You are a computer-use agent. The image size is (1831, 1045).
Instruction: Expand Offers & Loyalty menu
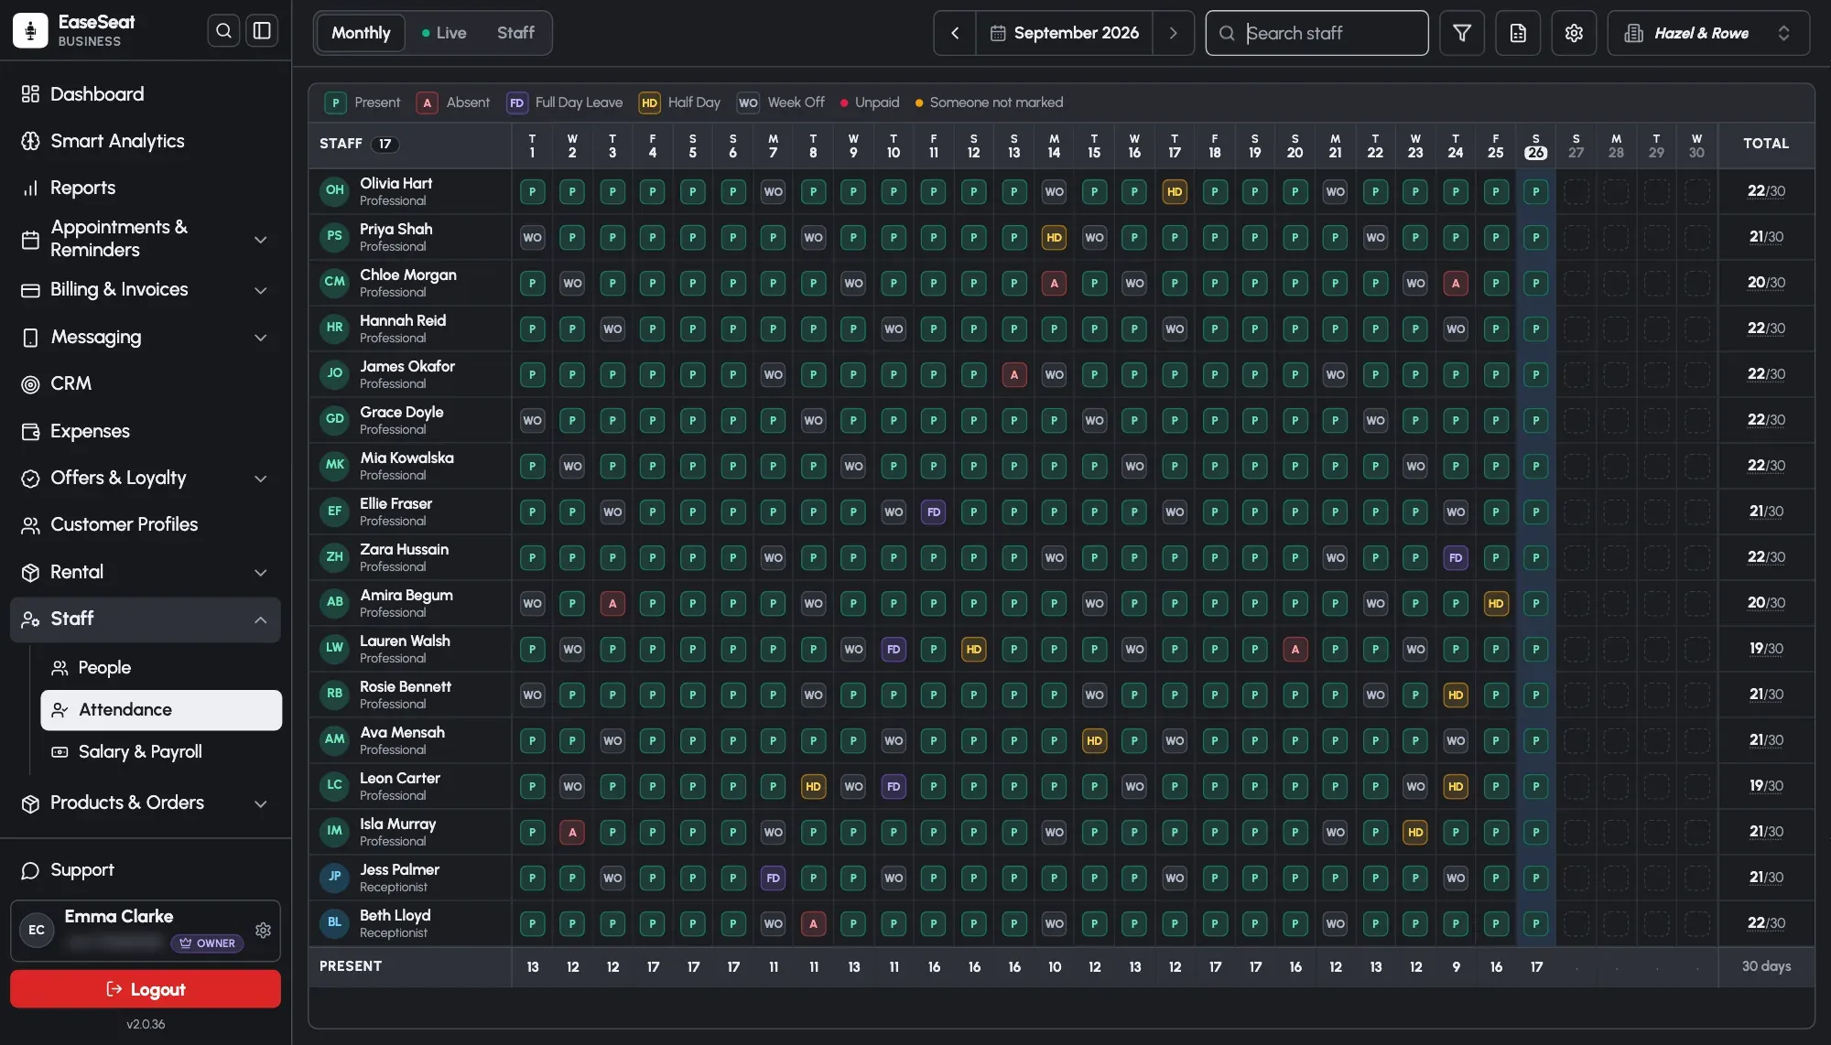[x=146, y=478]
